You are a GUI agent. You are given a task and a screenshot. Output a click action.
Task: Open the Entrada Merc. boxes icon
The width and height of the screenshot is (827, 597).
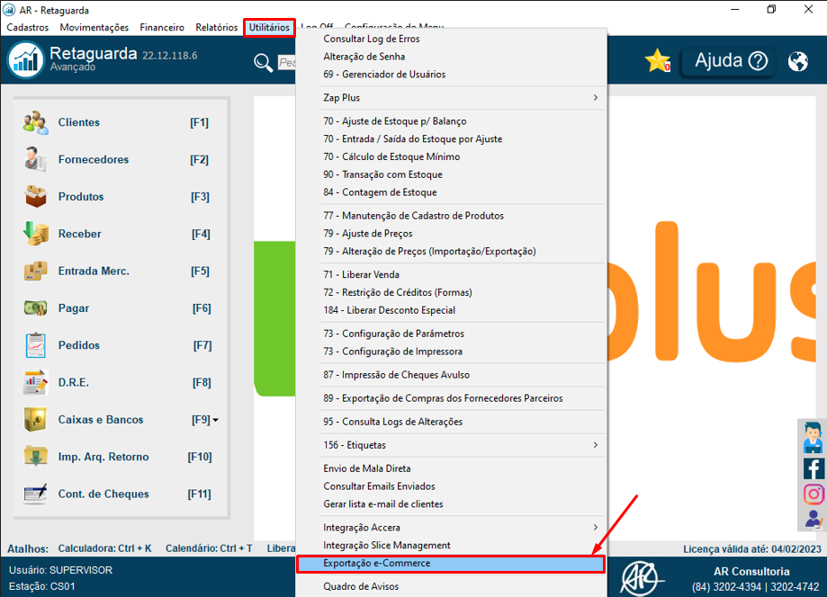tap(35, 271)
